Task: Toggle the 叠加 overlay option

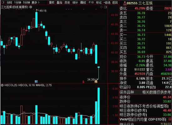Action: (59, 2)
